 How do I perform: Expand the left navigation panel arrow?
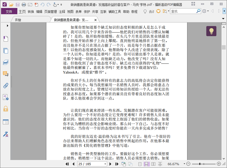click(8, 26)
